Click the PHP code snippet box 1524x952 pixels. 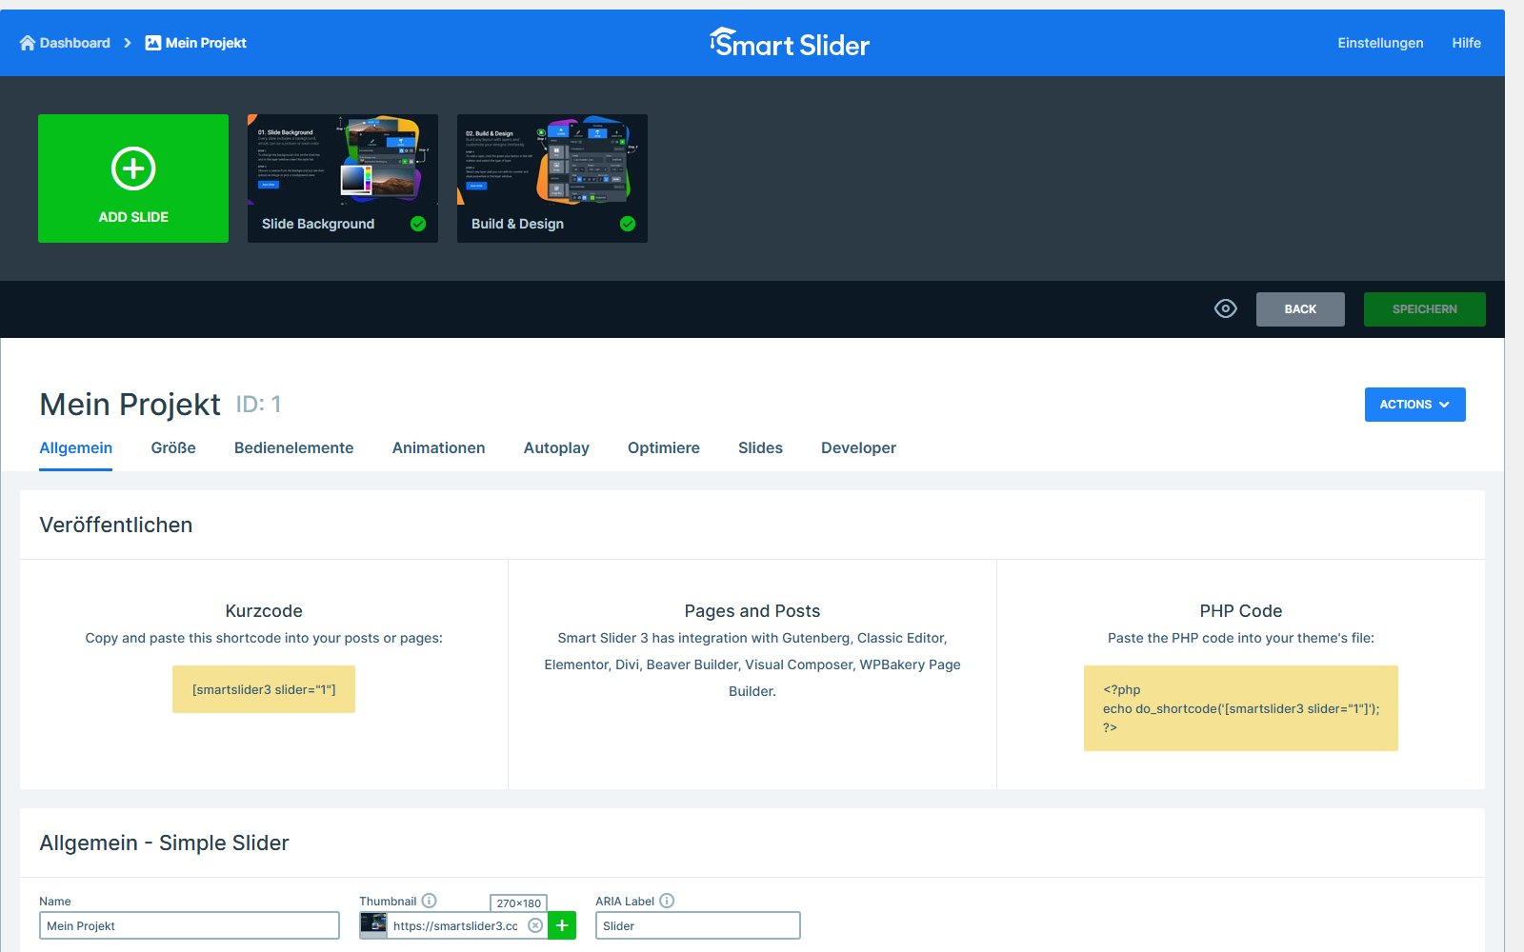pos(1240,708)
